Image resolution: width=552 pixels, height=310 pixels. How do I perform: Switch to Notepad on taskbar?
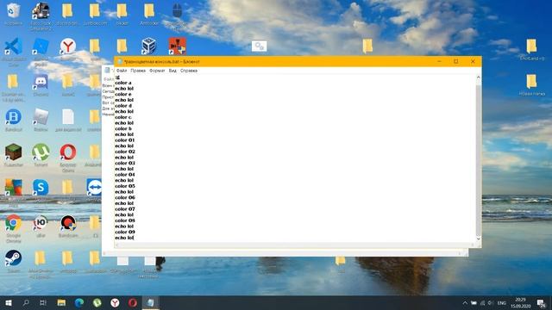[x=151, y=302]
